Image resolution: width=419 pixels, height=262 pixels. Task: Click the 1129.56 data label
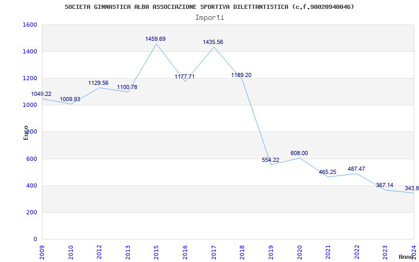click(98, 83)
